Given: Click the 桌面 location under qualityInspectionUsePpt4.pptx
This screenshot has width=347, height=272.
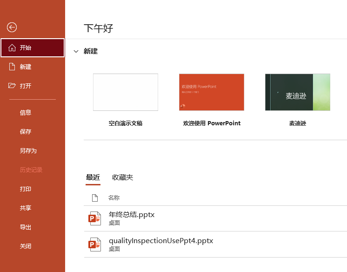Looking at the screenshot, I should pyautogui.click(x=114, y=249).
